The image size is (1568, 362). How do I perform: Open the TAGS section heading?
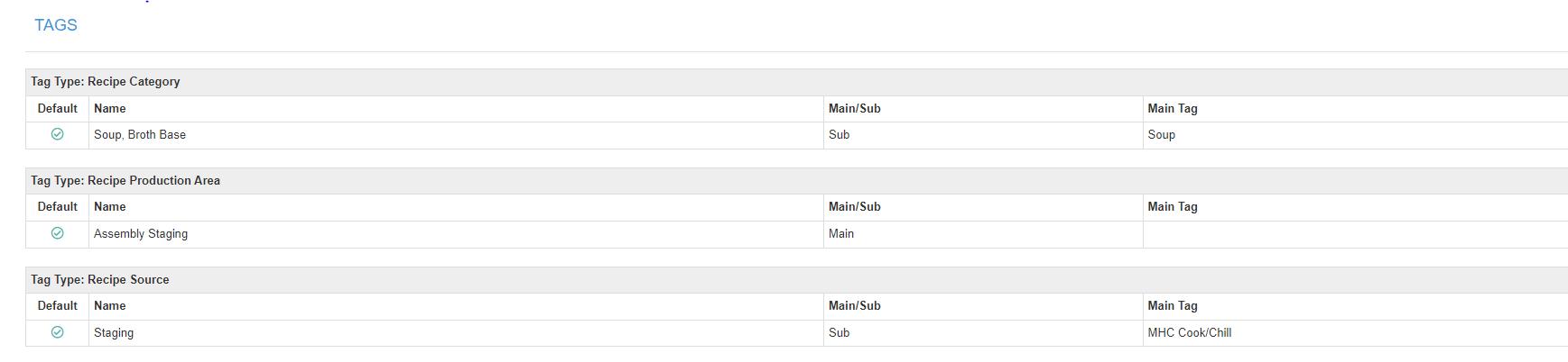pos(56,25)
